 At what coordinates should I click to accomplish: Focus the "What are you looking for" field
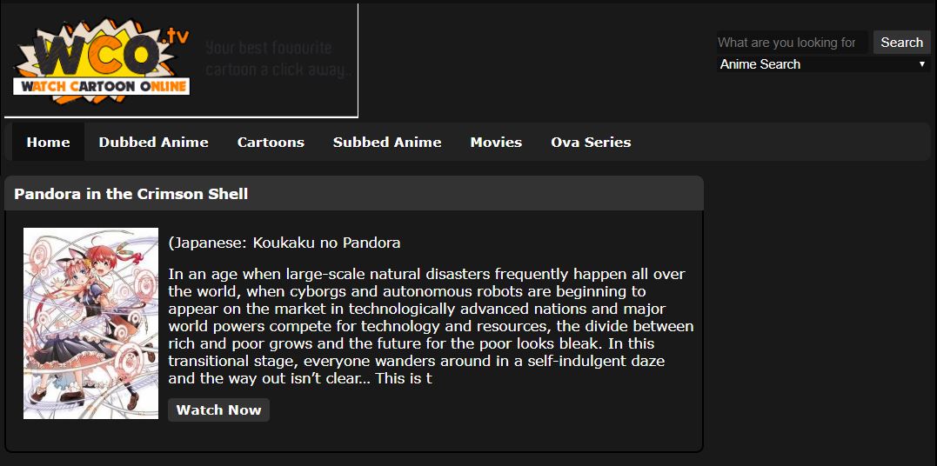click(x=792, y=43)
